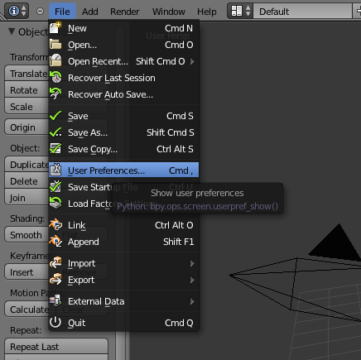Screen dimensions: 361x360
Task: Click the Default screen layout name field
Action: click(x=302, y=12)
